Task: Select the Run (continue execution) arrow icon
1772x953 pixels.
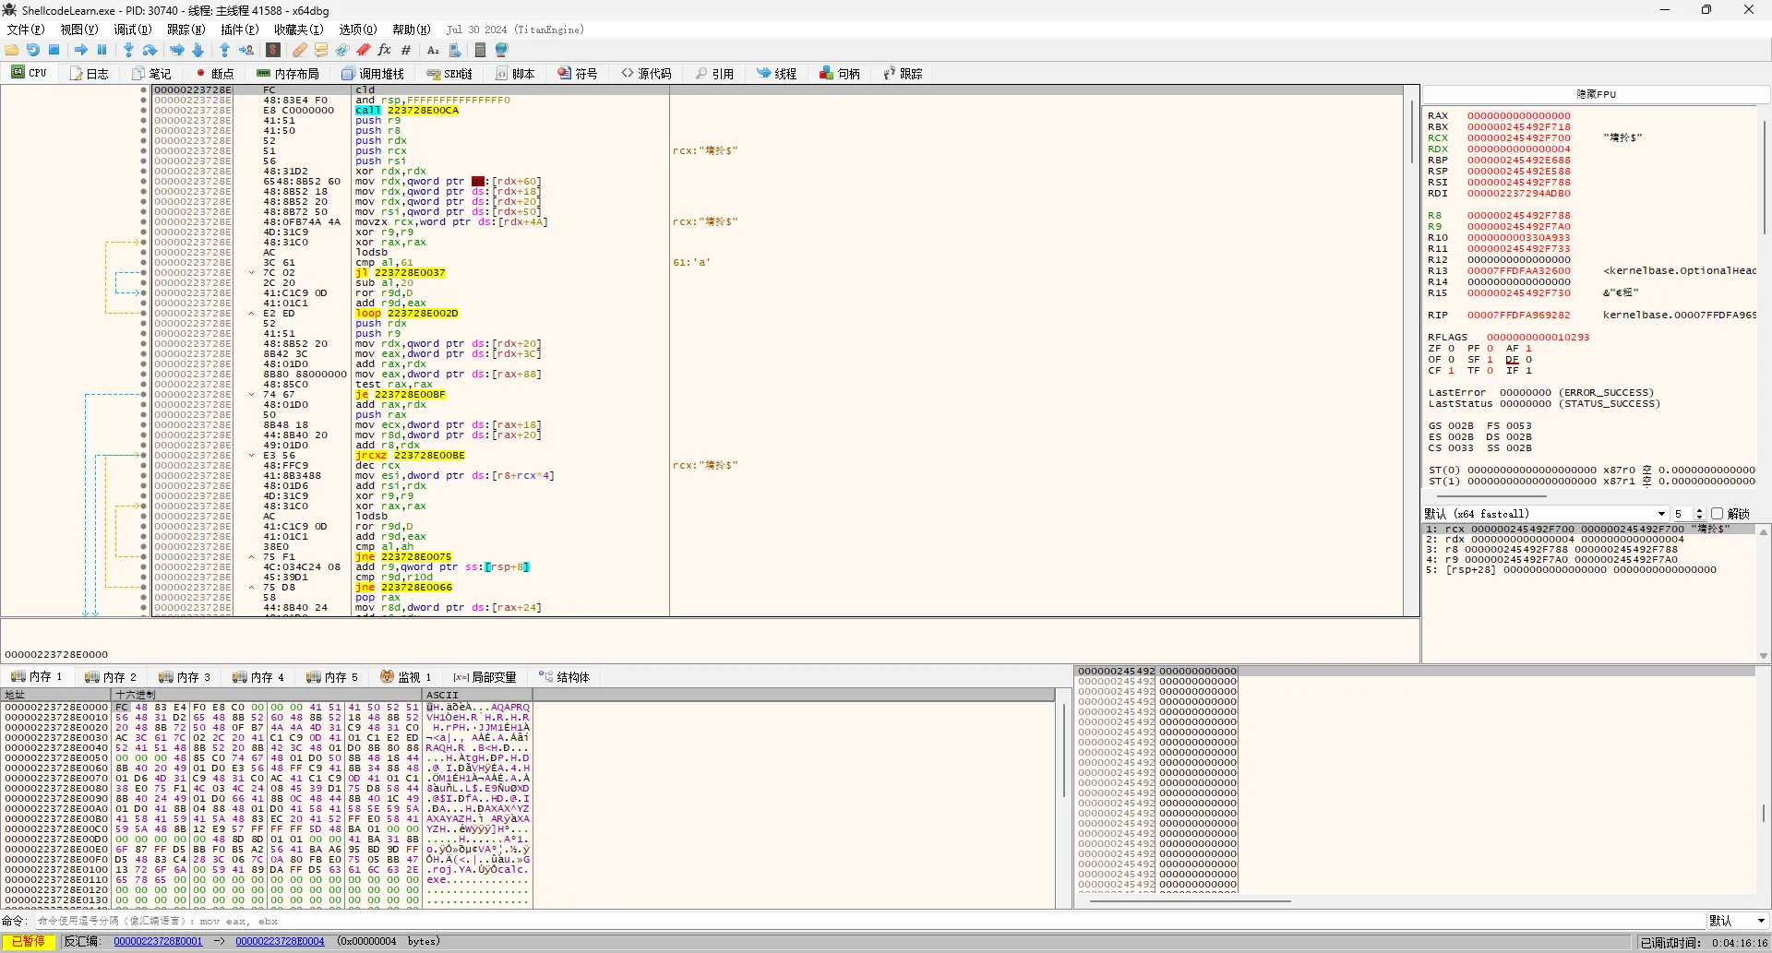Action: coord(81,51)
